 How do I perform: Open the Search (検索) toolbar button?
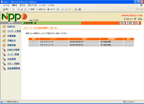[31, 9]
